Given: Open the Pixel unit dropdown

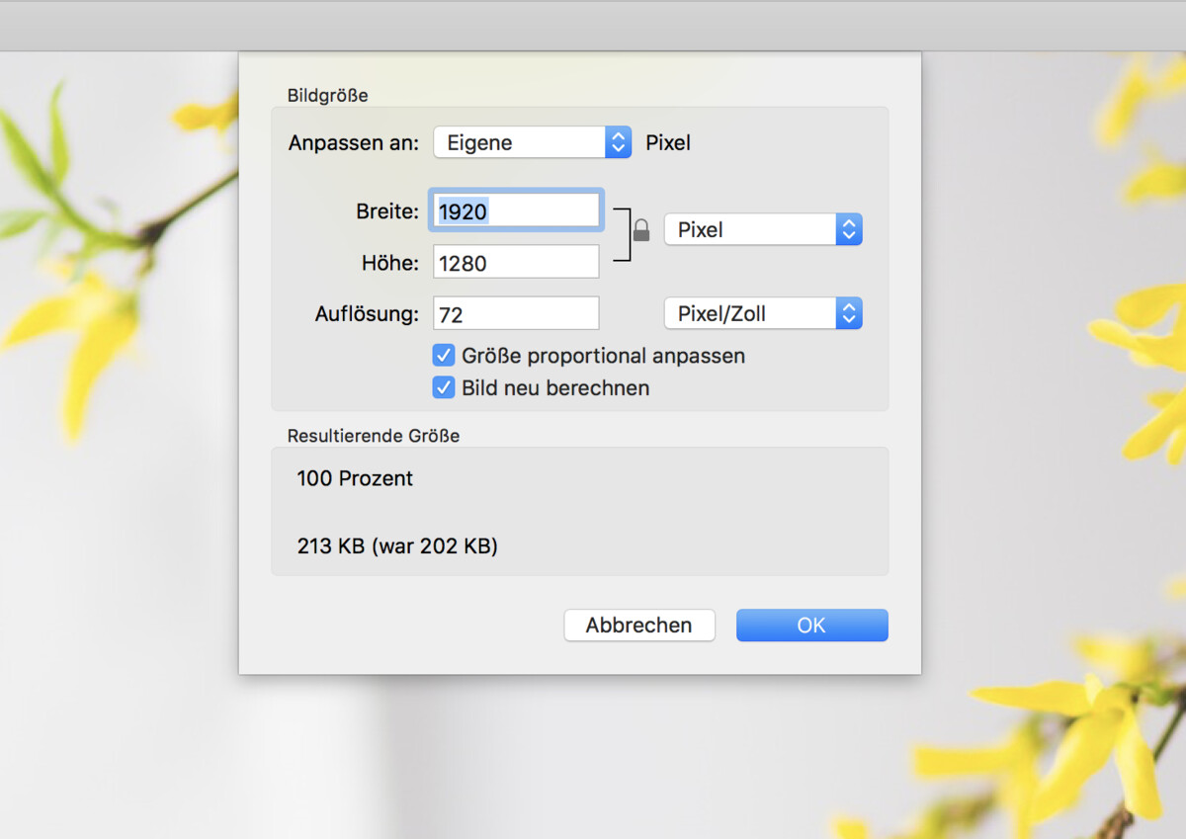Looking at the screenshot, I should (x=763, y=229).
